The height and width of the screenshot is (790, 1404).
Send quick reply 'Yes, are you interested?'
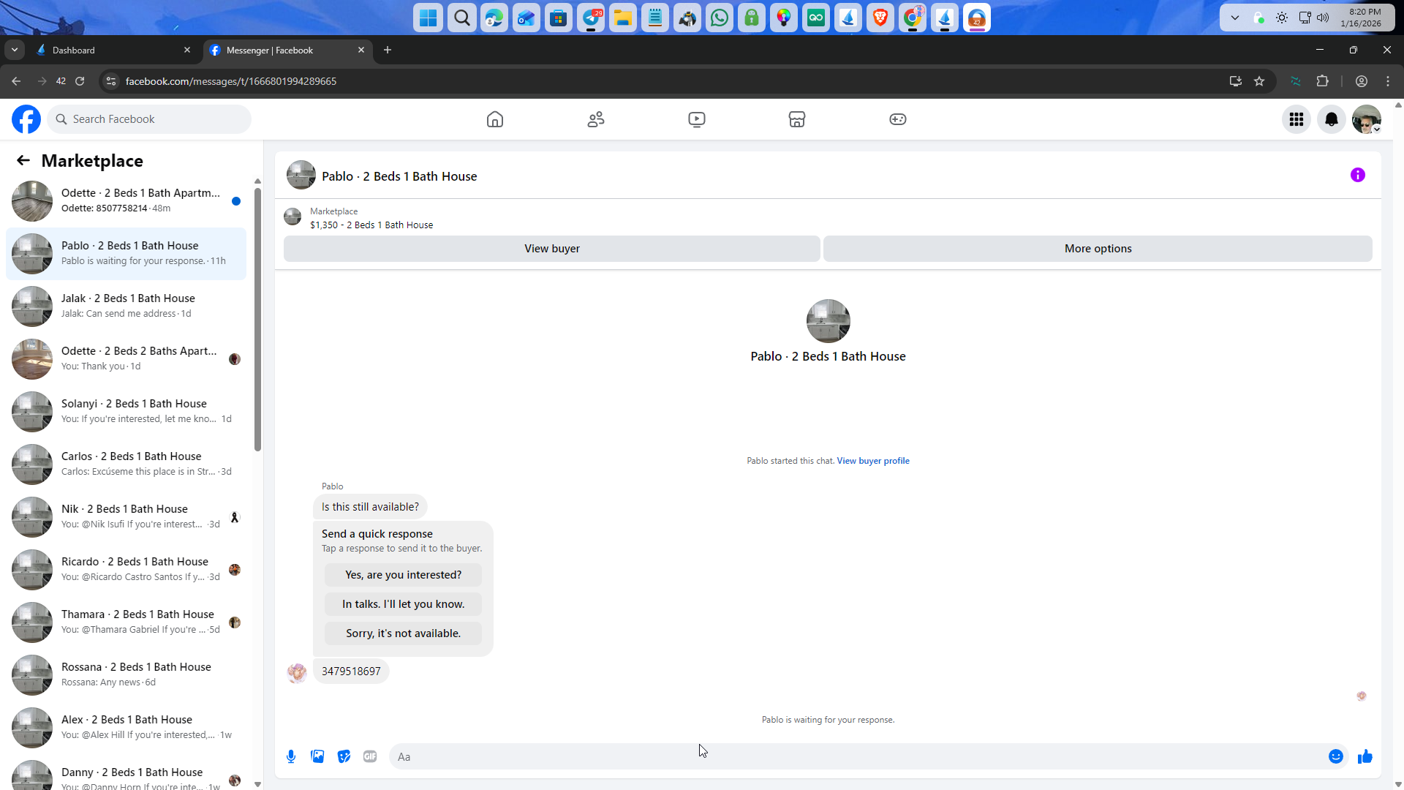click(403, 575)
